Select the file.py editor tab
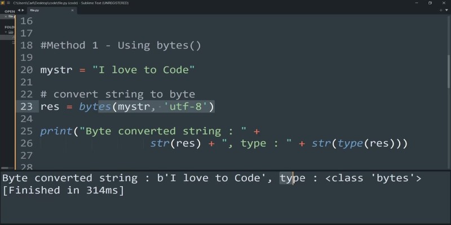451x225 pixels. click(x=52, y=10)
